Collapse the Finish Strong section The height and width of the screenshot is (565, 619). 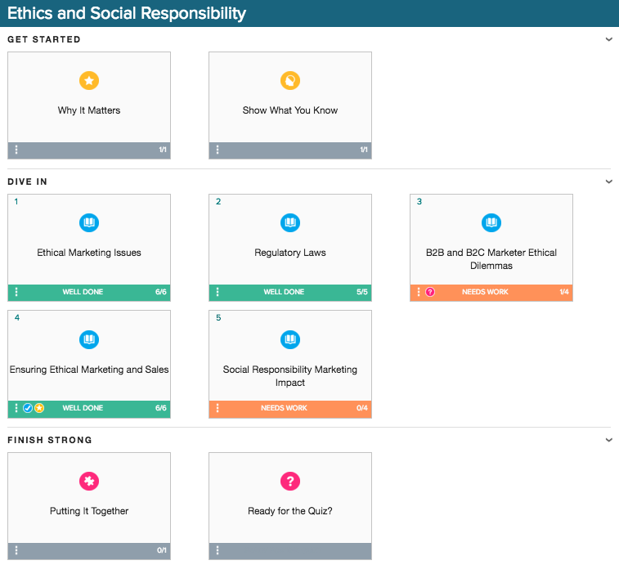coord(608,440)
